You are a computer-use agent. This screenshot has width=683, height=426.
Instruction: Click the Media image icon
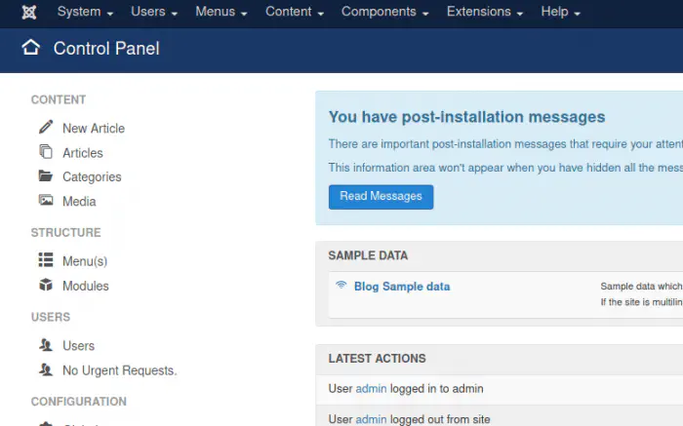46,201
